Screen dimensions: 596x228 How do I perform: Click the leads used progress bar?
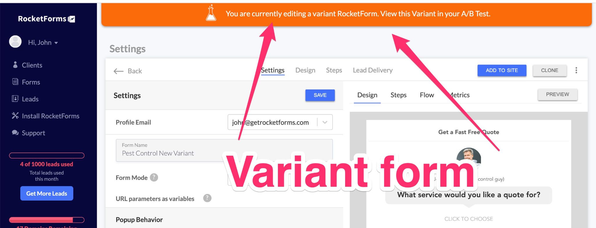tap(47, 156)
